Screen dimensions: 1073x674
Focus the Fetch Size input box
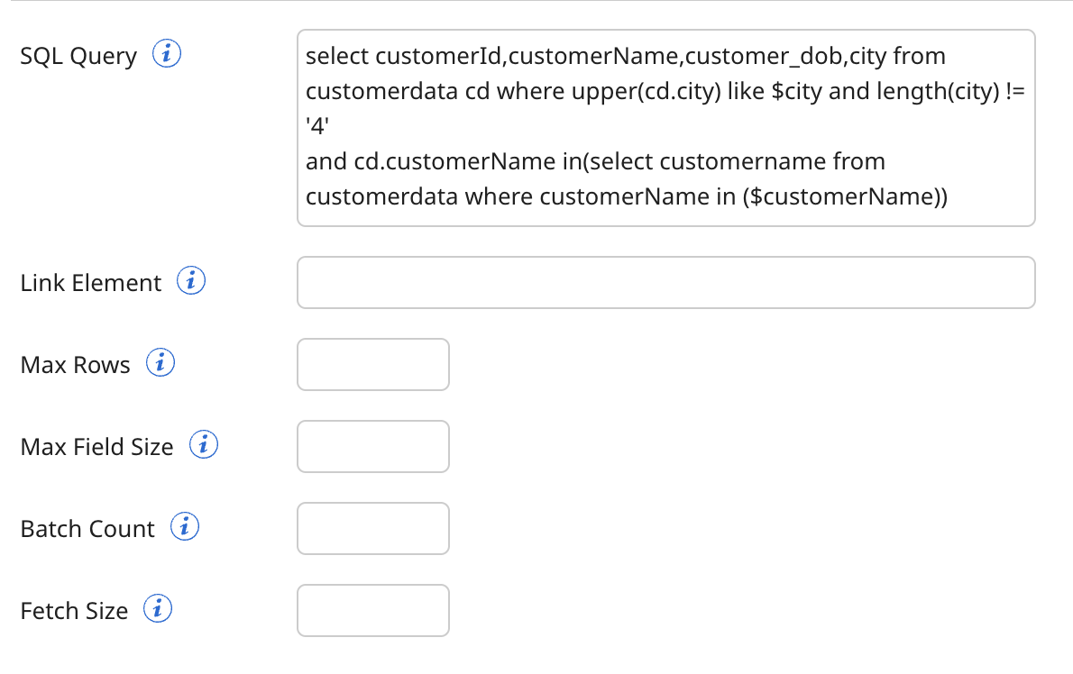point(372,610)
